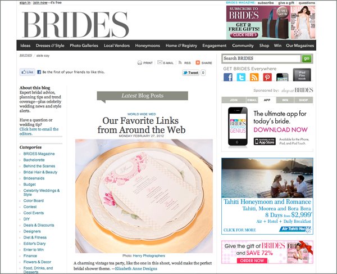Click the App Store download badge
The height and width of the screenshot is (274, 337).
click(x=265, y=141)
